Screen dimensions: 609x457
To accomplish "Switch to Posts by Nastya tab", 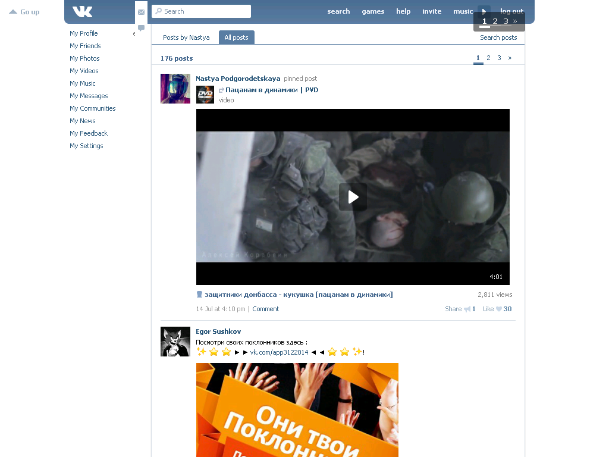I will [x=186, y=37].
